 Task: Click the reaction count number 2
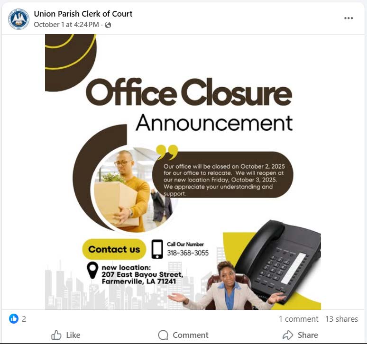tap(24, 319)
